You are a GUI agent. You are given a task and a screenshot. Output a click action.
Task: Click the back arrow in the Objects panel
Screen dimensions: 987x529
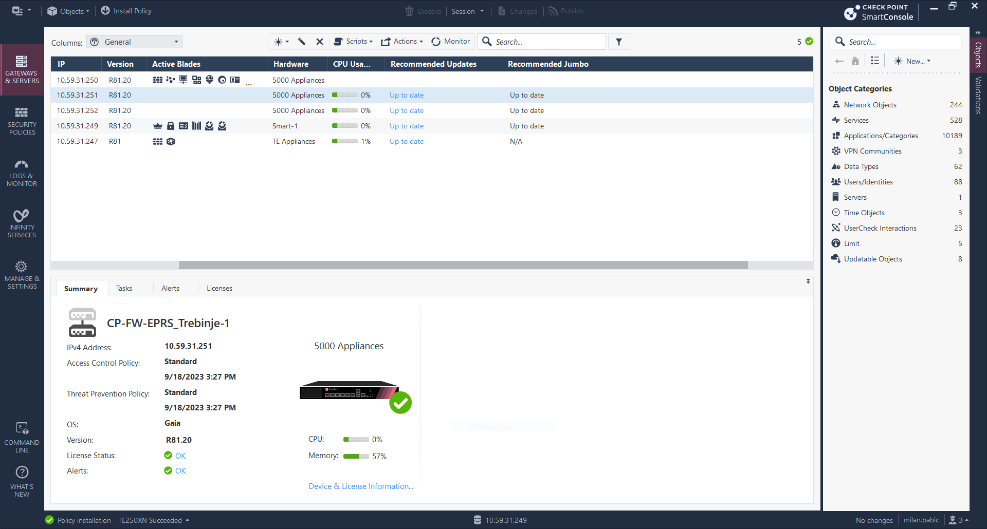click(839, 61)
